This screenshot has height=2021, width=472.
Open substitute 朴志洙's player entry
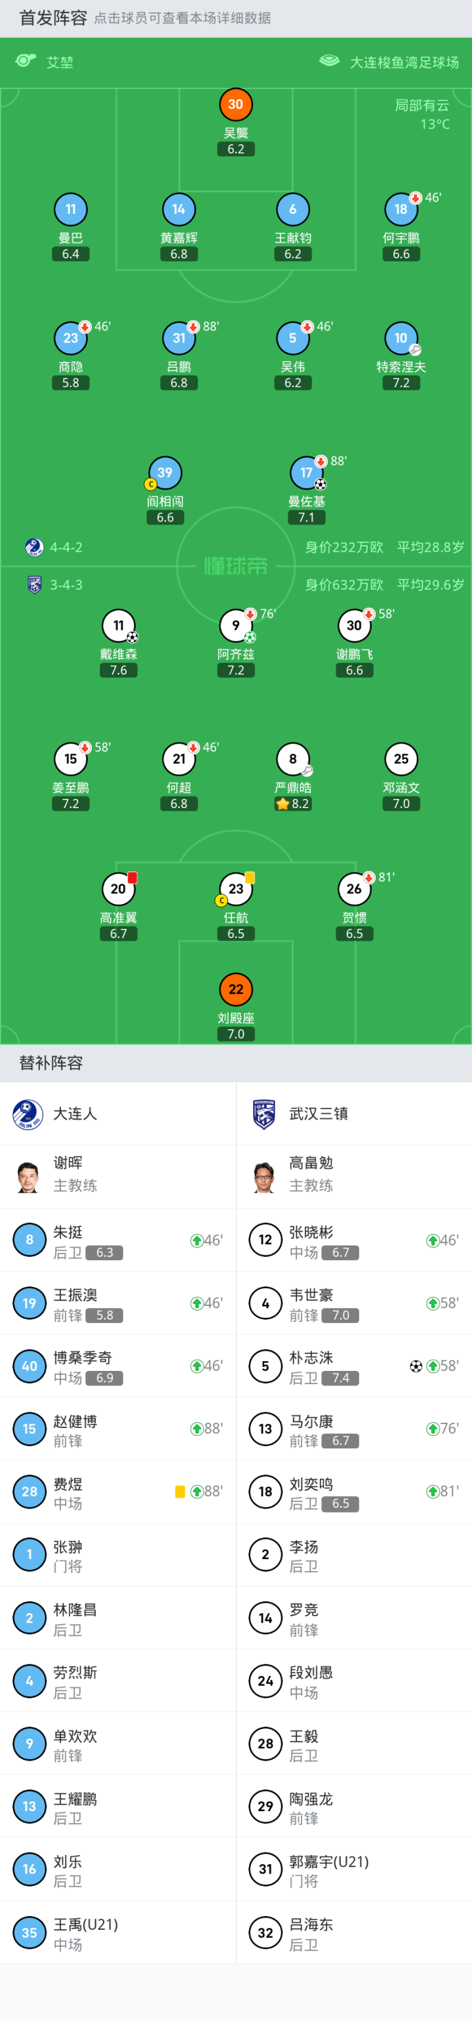[x=353, y=1366]
